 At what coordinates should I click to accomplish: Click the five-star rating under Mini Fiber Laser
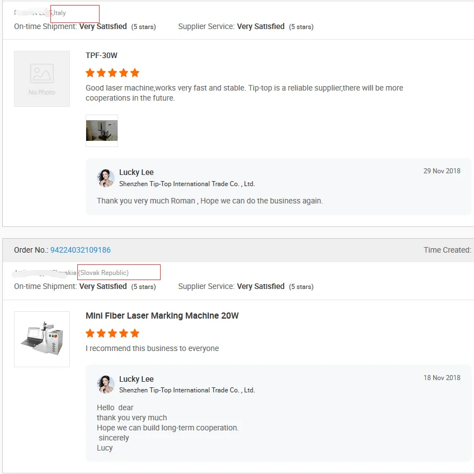(112, 333)
